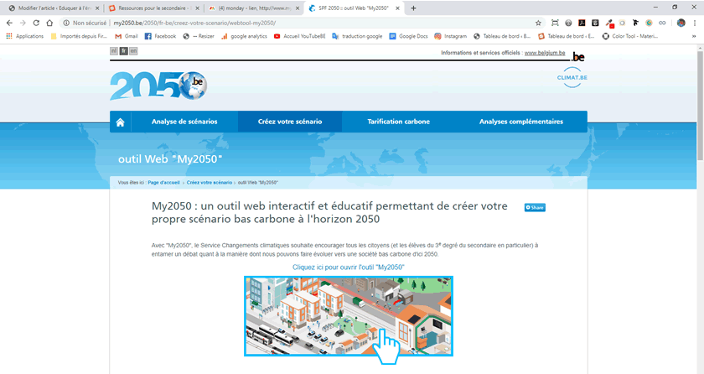The image size is (704, 374).
Task: Open the Analyses complémentaires menu
Action: pos(520,122)
